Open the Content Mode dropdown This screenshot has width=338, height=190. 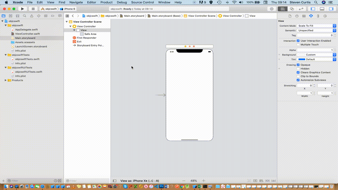point(316,26)
